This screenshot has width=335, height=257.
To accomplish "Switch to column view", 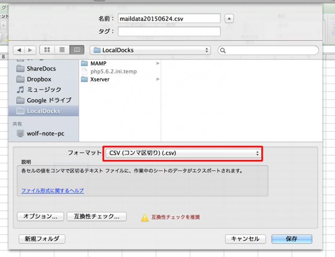I will (77, 50).
